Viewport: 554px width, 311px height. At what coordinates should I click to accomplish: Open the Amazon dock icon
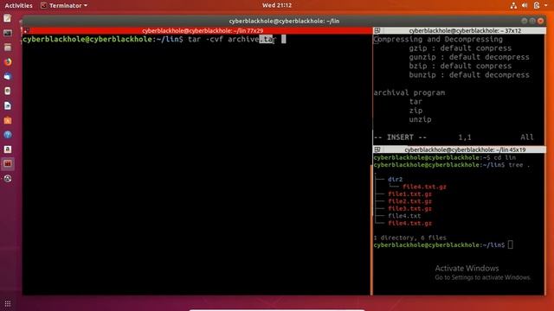pyautogui.click(x=8, y=149)
